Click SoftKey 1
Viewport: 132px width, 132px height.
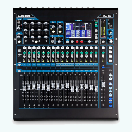click(x=110, y=48)
